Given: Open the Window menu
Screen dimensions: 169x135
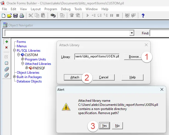Looking at the screenshot, I should click(92, 9).
